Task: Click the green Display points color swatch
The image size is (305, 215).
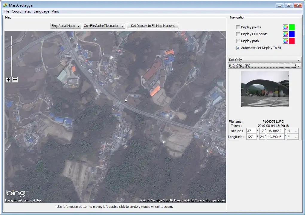Action: pyautogui.click(x=292, y=27)
